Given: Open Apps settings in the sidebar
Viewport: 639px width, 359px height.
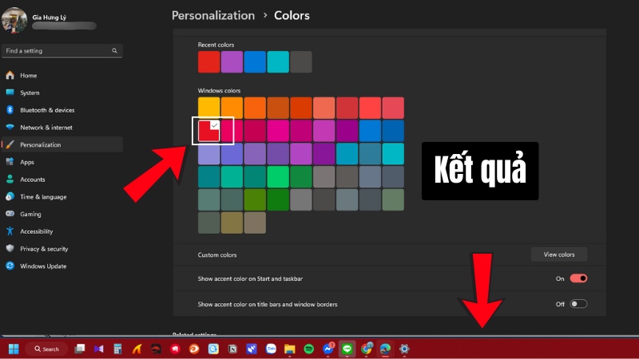Looking at the screenshot, I should (x=62, y=162).
